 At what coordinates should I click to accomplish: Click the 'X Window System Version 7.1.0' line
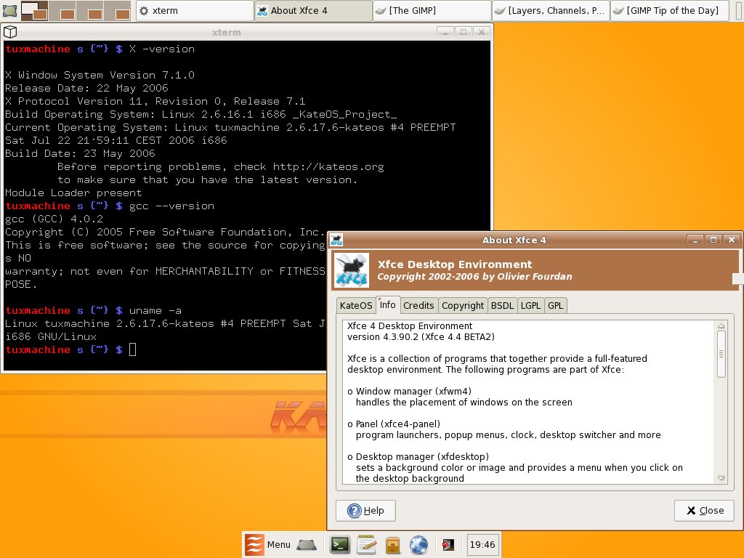(x=100, y=75)
